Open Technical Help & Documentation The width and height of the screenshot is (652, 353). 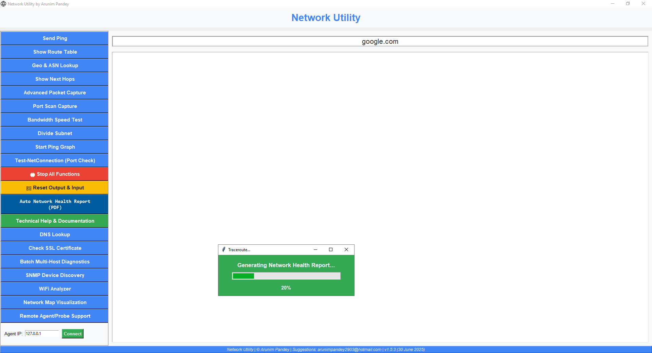click(x=54, y=221)
